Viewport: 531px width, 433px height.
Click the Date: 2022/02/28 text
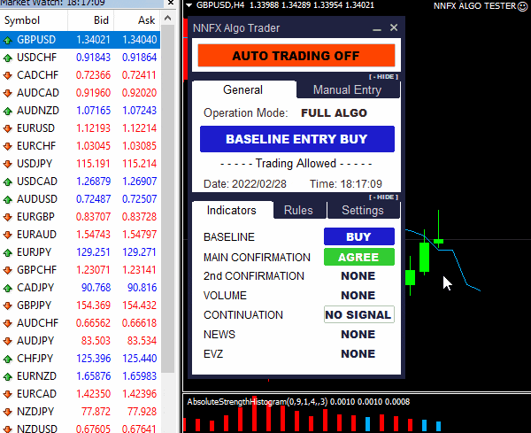point(245,184)
